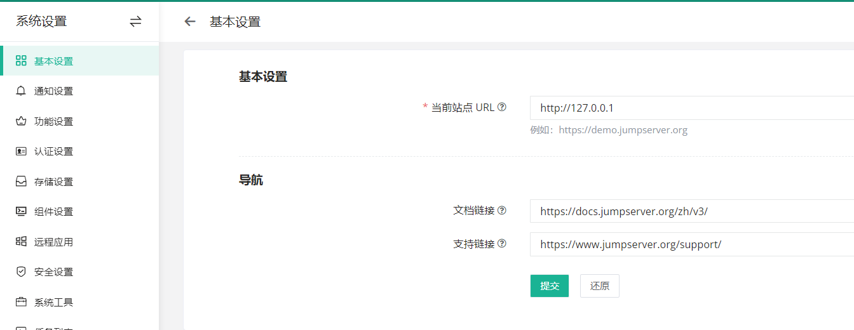
Task: Click the bell icon for 通知设置
Action: pyautogui.click(x=21, y=91)
